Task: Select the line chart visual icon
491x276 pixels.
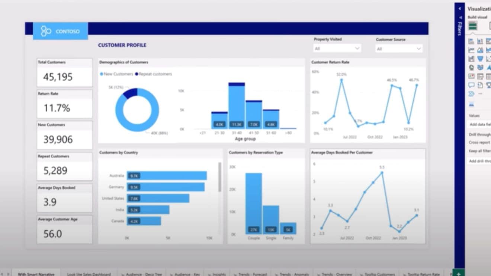Action: [x=471, y=50]
